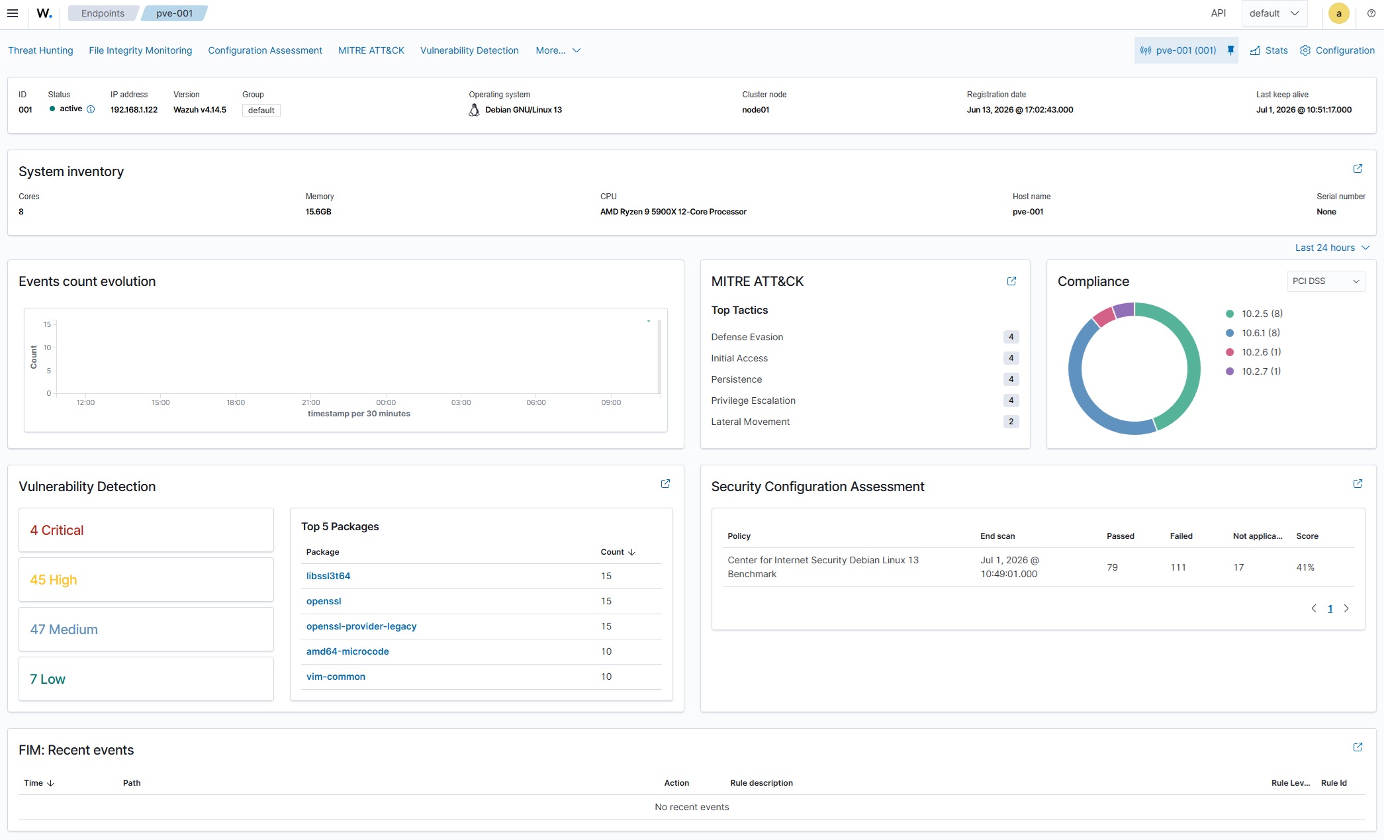Open the Configuration link

point(1337,50)
